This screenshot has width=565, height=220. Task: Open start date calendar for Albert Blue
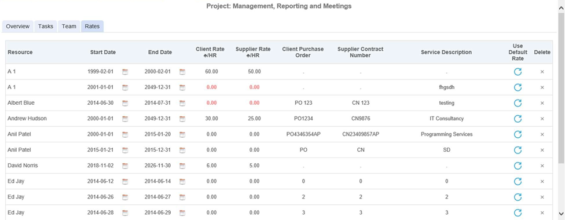pos(125,103)
